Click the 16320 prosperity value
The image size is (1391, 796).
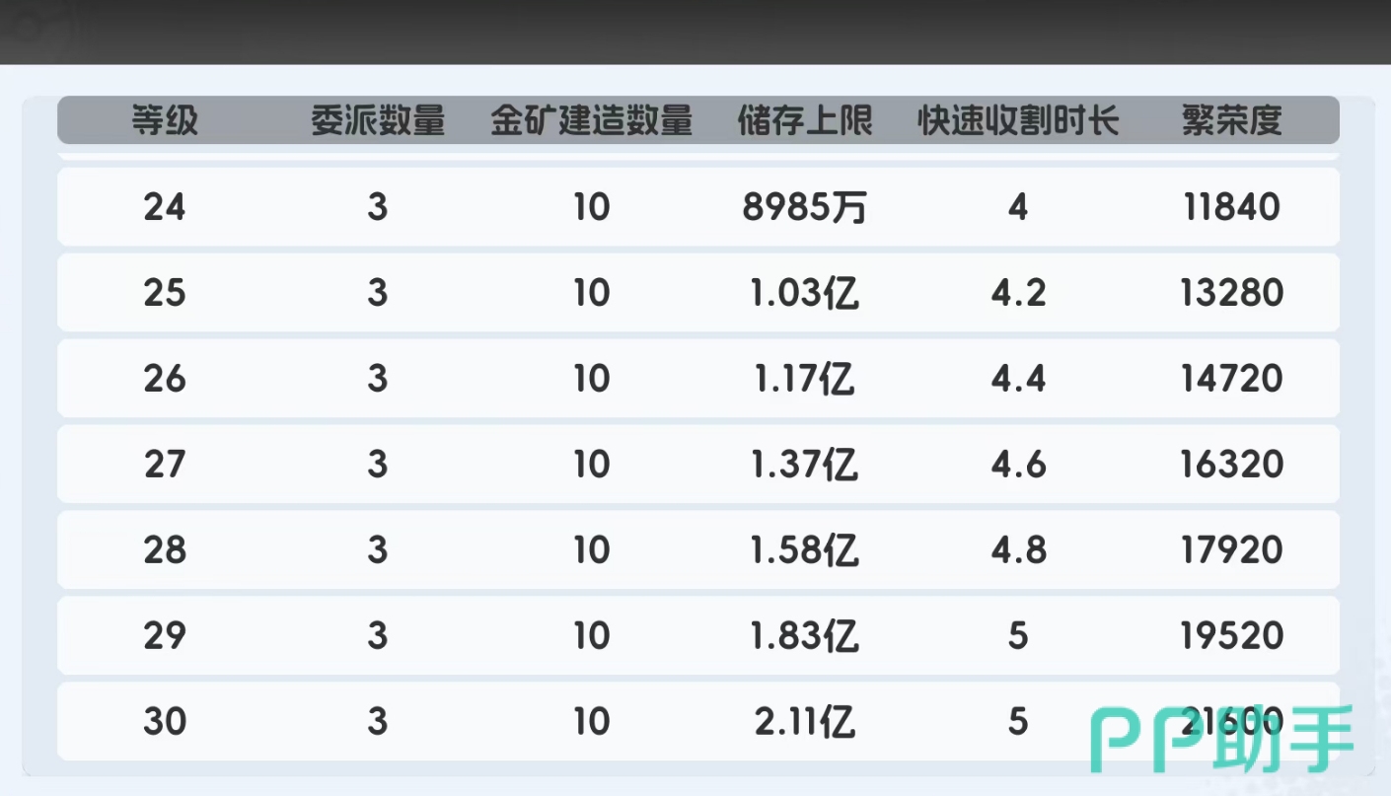[1231, 465]
